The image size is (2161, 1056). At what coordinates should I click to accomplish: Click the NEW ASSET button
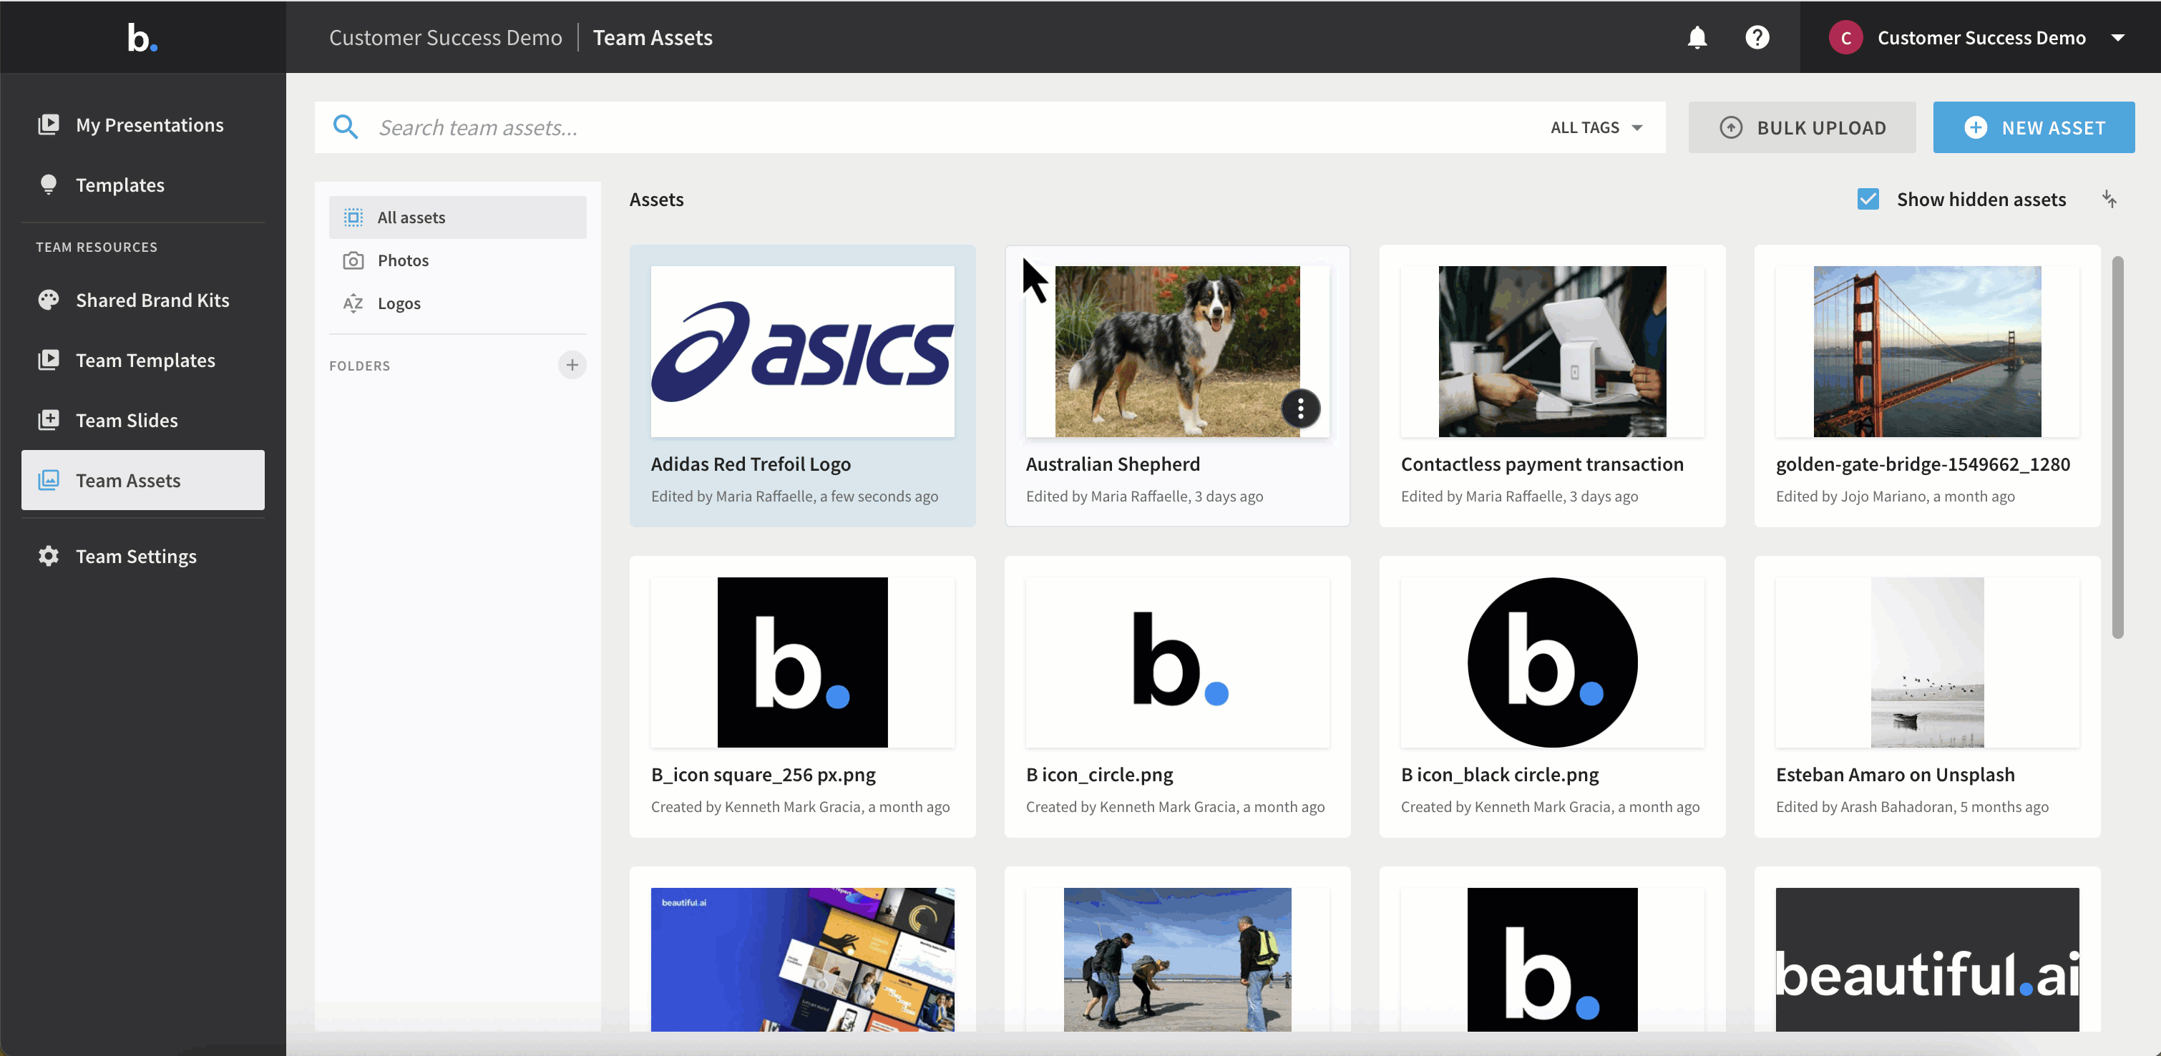[x=2034, y=127]
